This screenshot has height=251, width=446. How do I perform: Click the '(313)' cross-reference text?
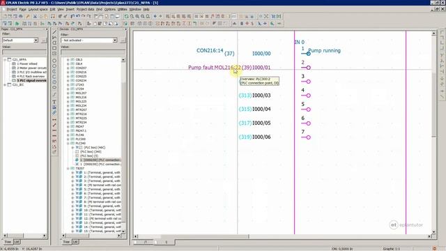pos(245,96)
